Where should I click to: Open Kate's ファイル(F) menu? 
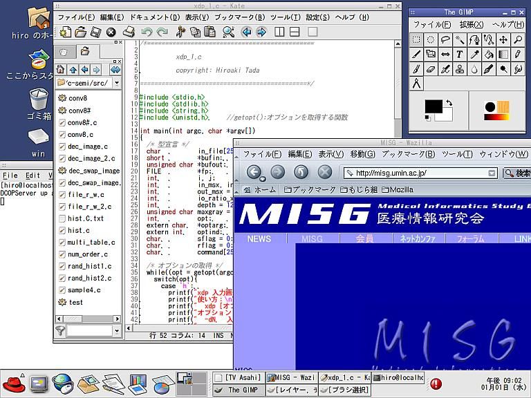pos(76,17)
